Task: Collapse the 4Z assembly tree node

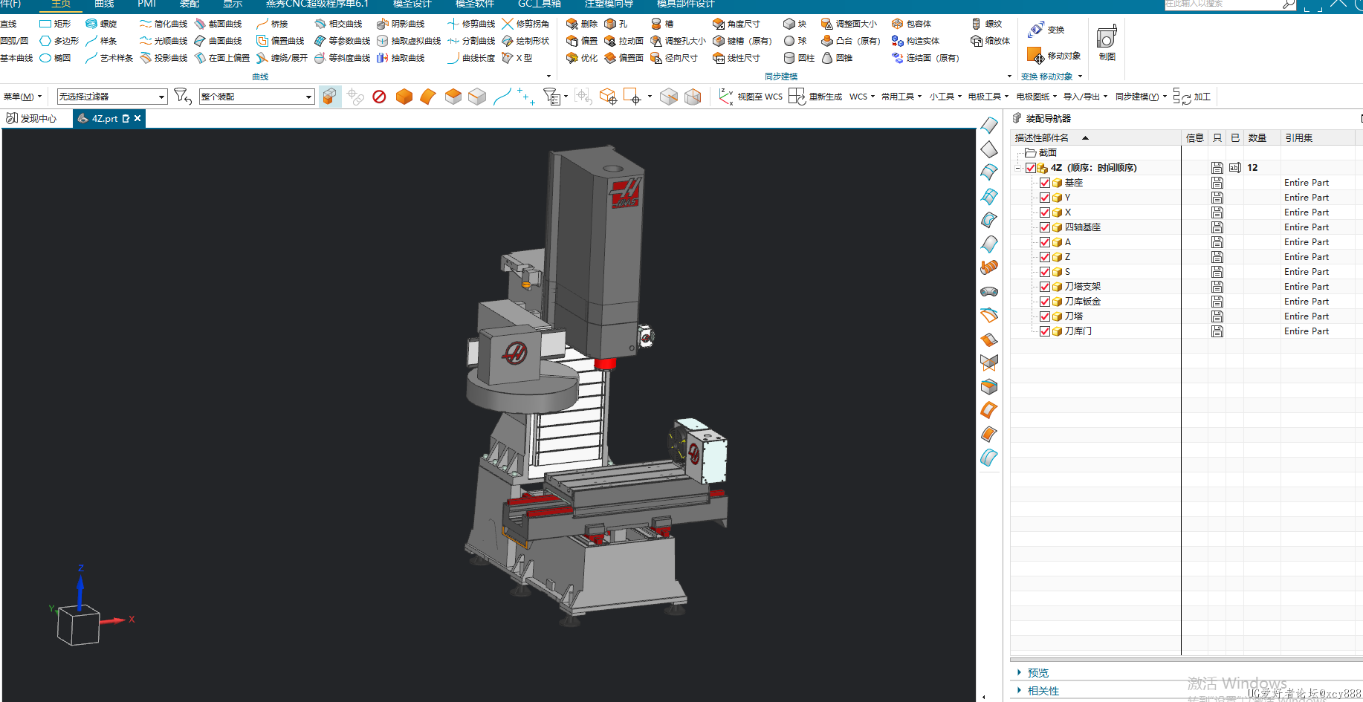Action: click(1017, 168)
